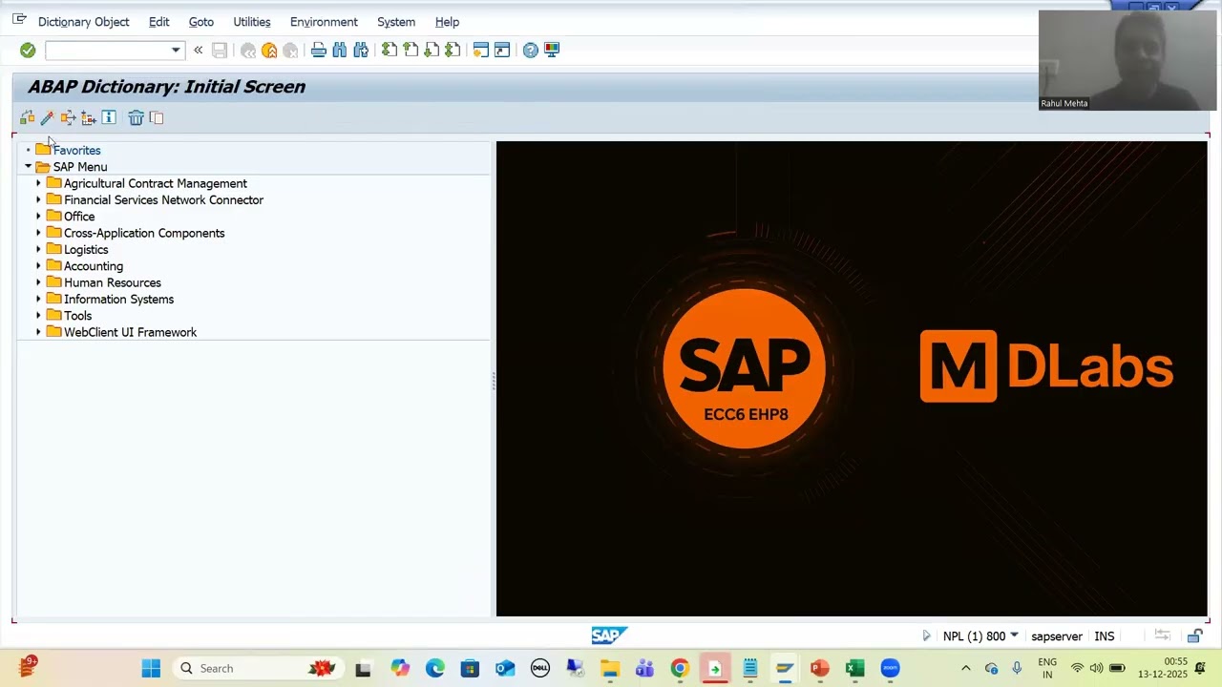This screenshot has width=1222, height=687.
Task: Click the Generate Shortcut icon
Action: pos(502,50)
